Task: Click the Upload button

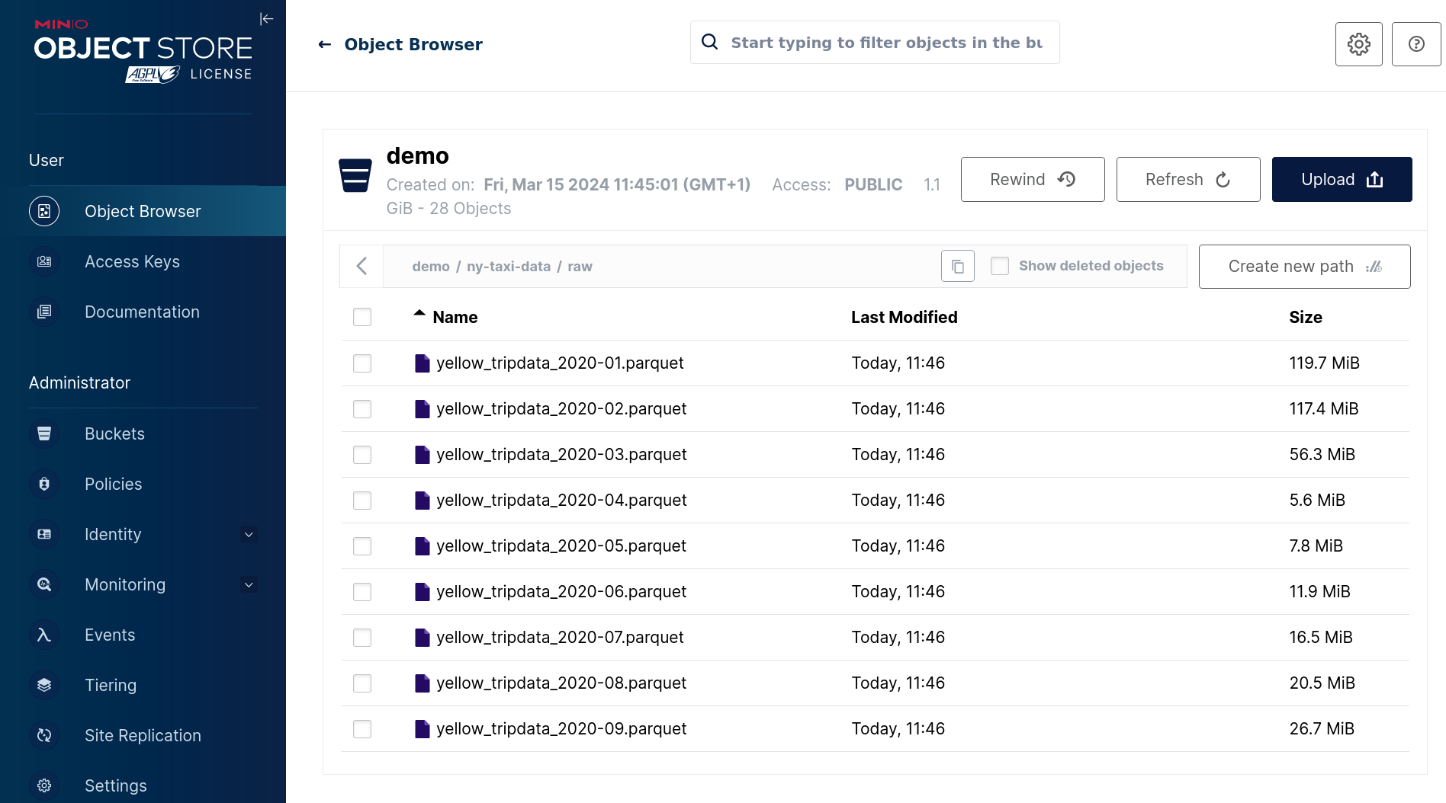Action: tap(1341, 180)
